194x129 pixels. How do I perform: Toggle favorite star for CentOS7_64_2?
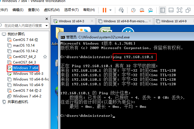click(x=45, y=57)
